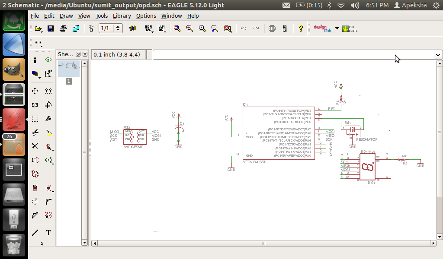Open Help with the question mark icon
Screen dimensions: 443x259
pos(301,28)
